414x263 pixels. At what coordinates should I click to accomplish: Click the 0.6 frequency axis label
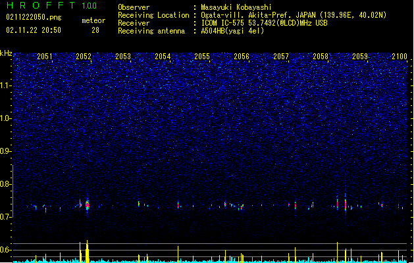pyautogui.click(x=6, y=250)
